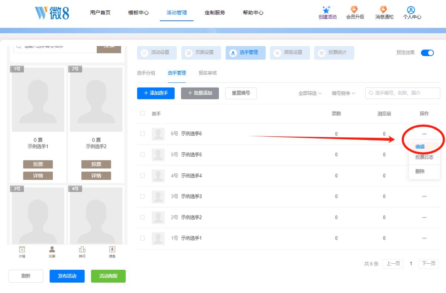Image resolution: width=446 pixels, height=293 pixels.
Task: Check the select-all 选手 header checkbox
Action: pyautogui.click(x=142, y=113)
